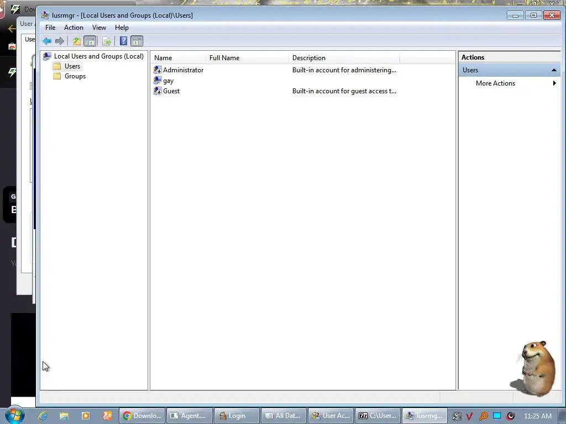Click the Guest account icon
Viewport: 566px width, 424px height.
coord(158,91)
